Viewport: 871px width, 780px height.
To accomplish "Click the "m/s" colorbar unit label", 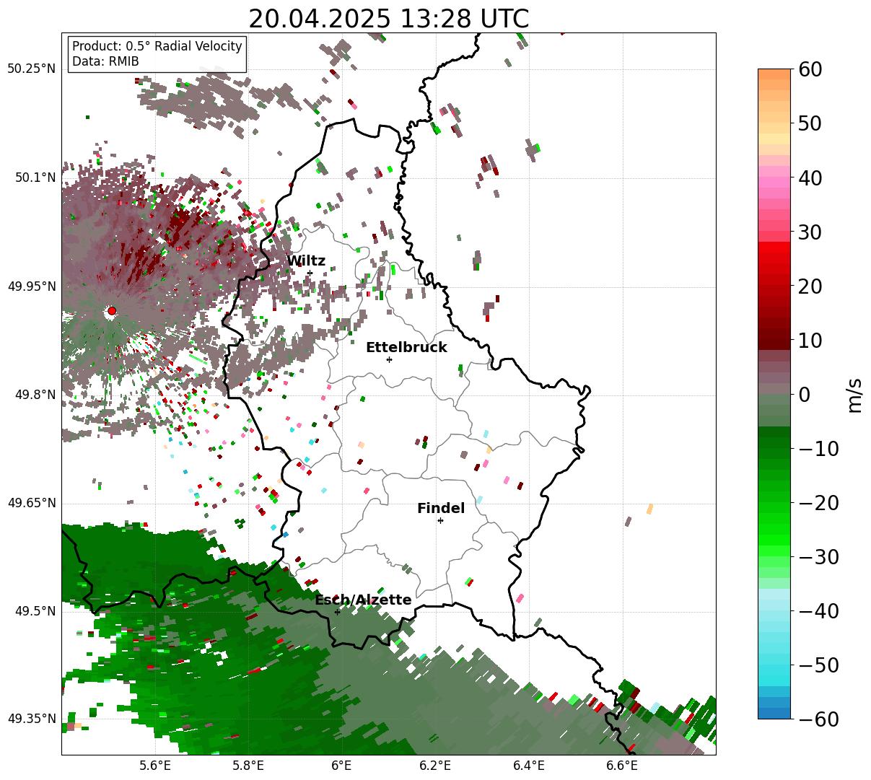I will click(x=855, y=395).
